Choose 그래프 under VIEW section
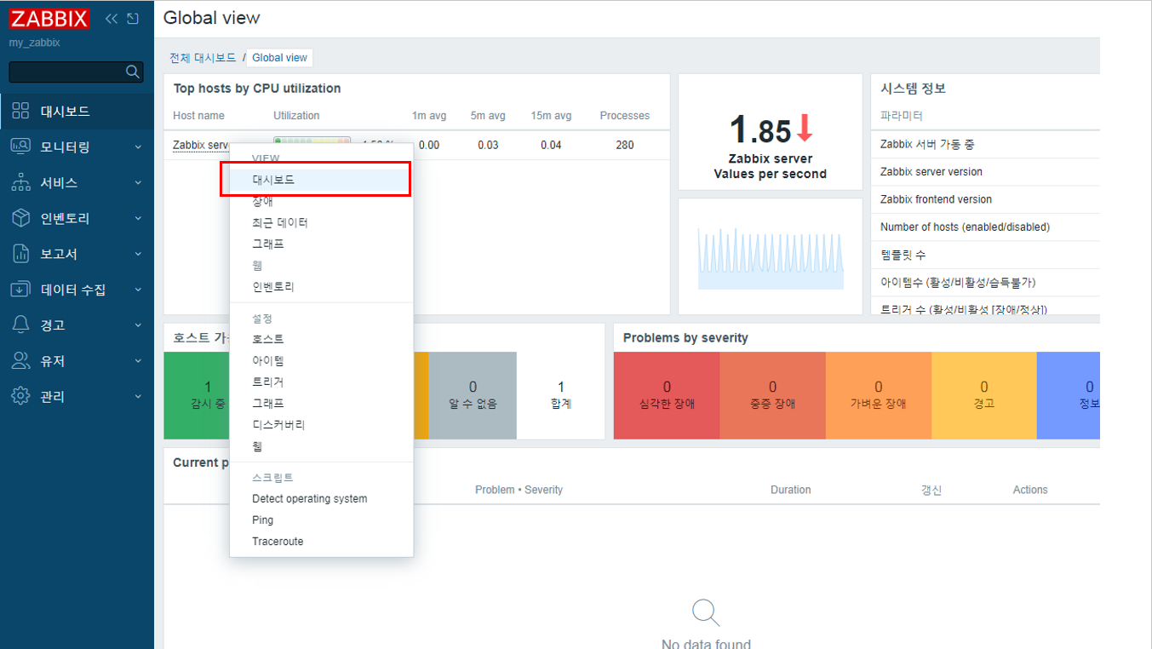 [322, 244]
